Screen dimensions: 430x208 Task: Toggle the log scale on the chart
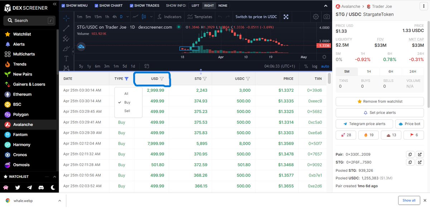[x=315, y=66]
